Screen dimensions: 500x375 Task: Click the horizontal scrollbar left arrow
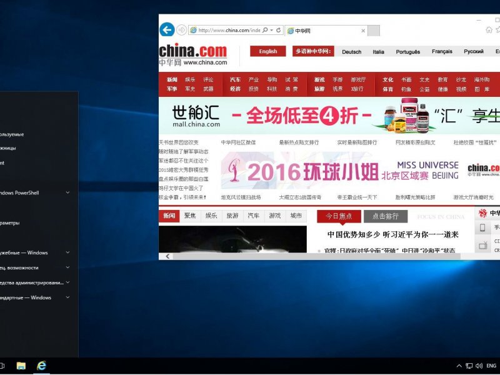click(x=167, y=256)
